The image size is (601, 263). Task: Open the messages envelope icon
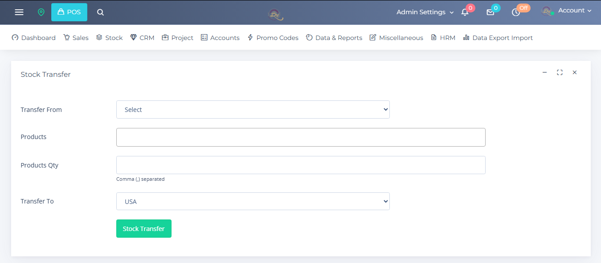(x=490, y=12)
